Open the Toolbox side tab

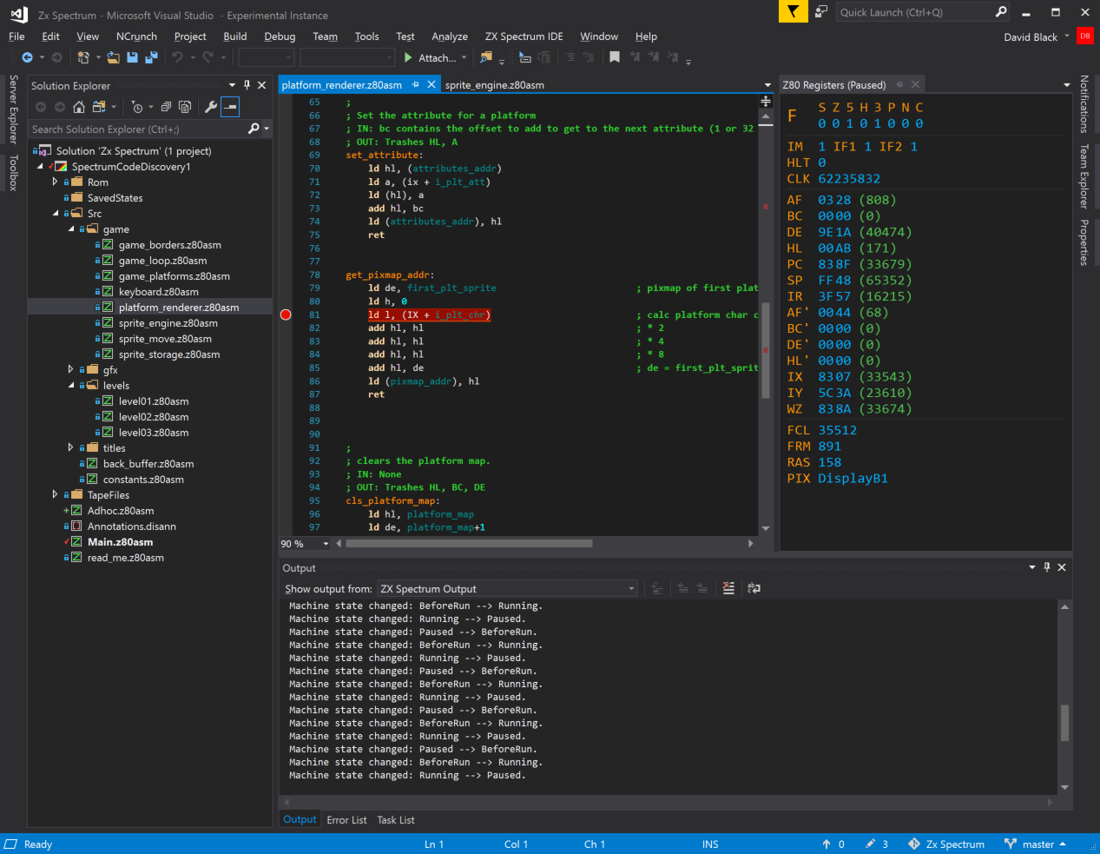pyautogui.click(x=13, y=172)
